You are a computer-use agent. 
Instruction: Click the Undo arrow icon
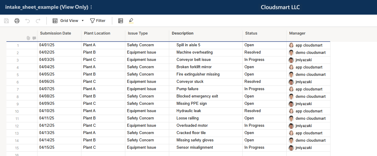pyautogui.click(x=28, y=21)
